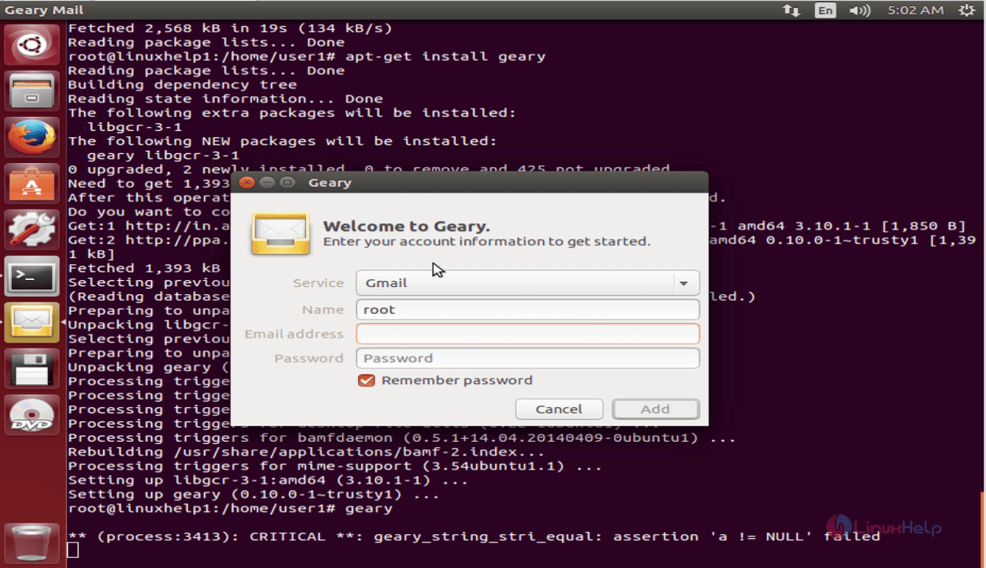Toggle the Remember password checkbox

click(x=367, y=380)
